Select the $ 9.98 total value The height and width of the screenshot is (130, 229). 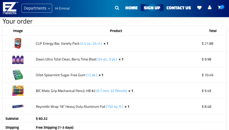[x=206, y=59]
